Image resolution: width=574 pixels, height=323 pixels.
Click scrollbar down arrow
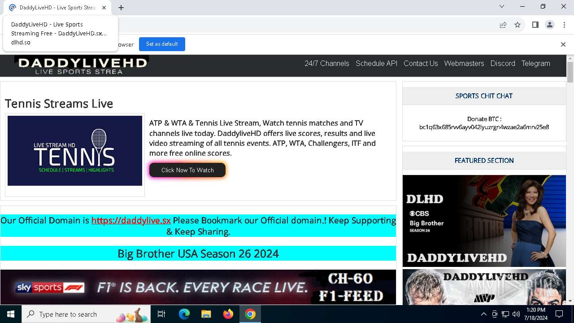pyautogui.click(x=570, y=301)
